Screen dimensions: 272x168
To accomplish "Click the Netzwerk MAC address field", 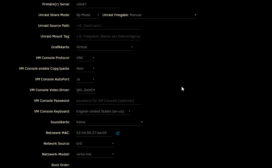I will (94, 133).
